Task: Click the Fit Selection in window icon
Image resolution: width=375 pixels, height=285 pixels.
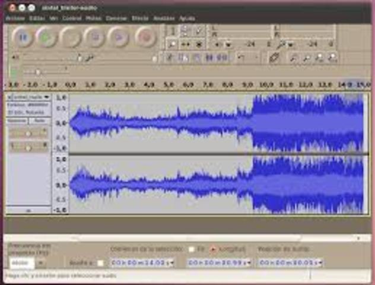Action: click(x=319, y=58)
